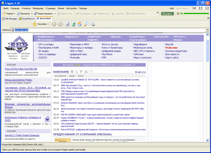Click the Новый toolbar button

pyautogui.click(x=8, y=14)
